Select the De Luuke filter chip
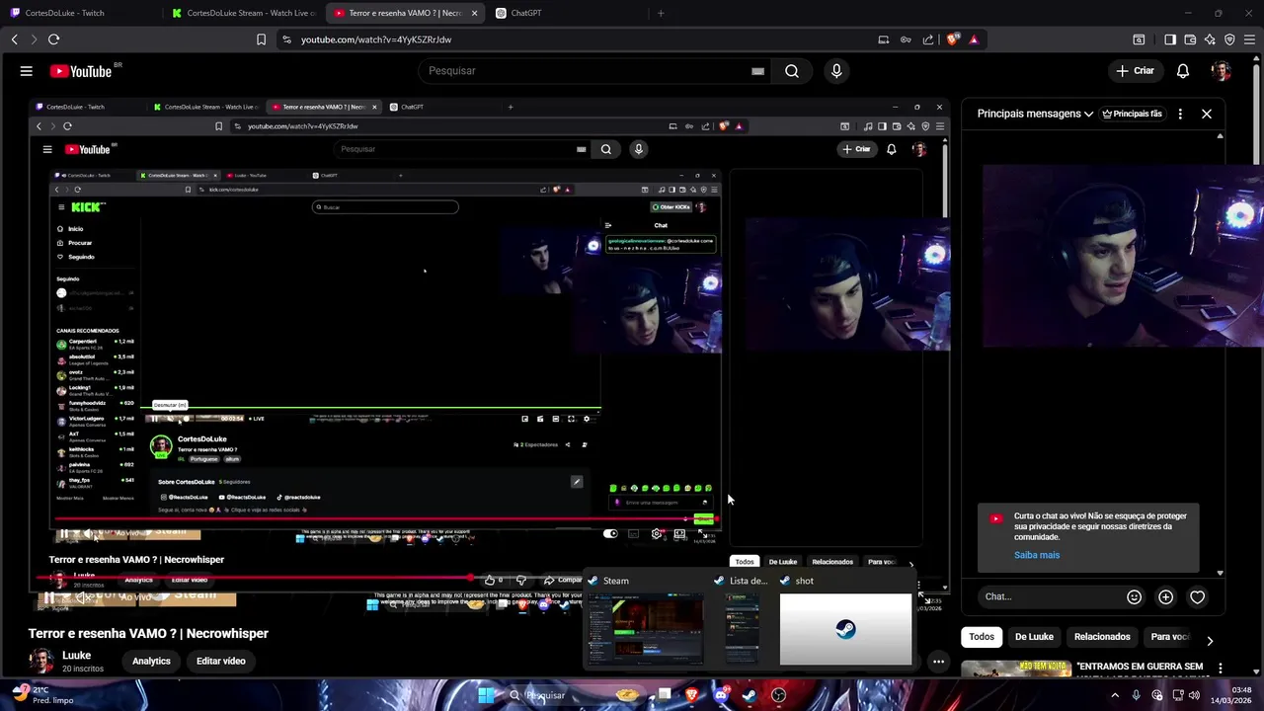 (1034, 637)
